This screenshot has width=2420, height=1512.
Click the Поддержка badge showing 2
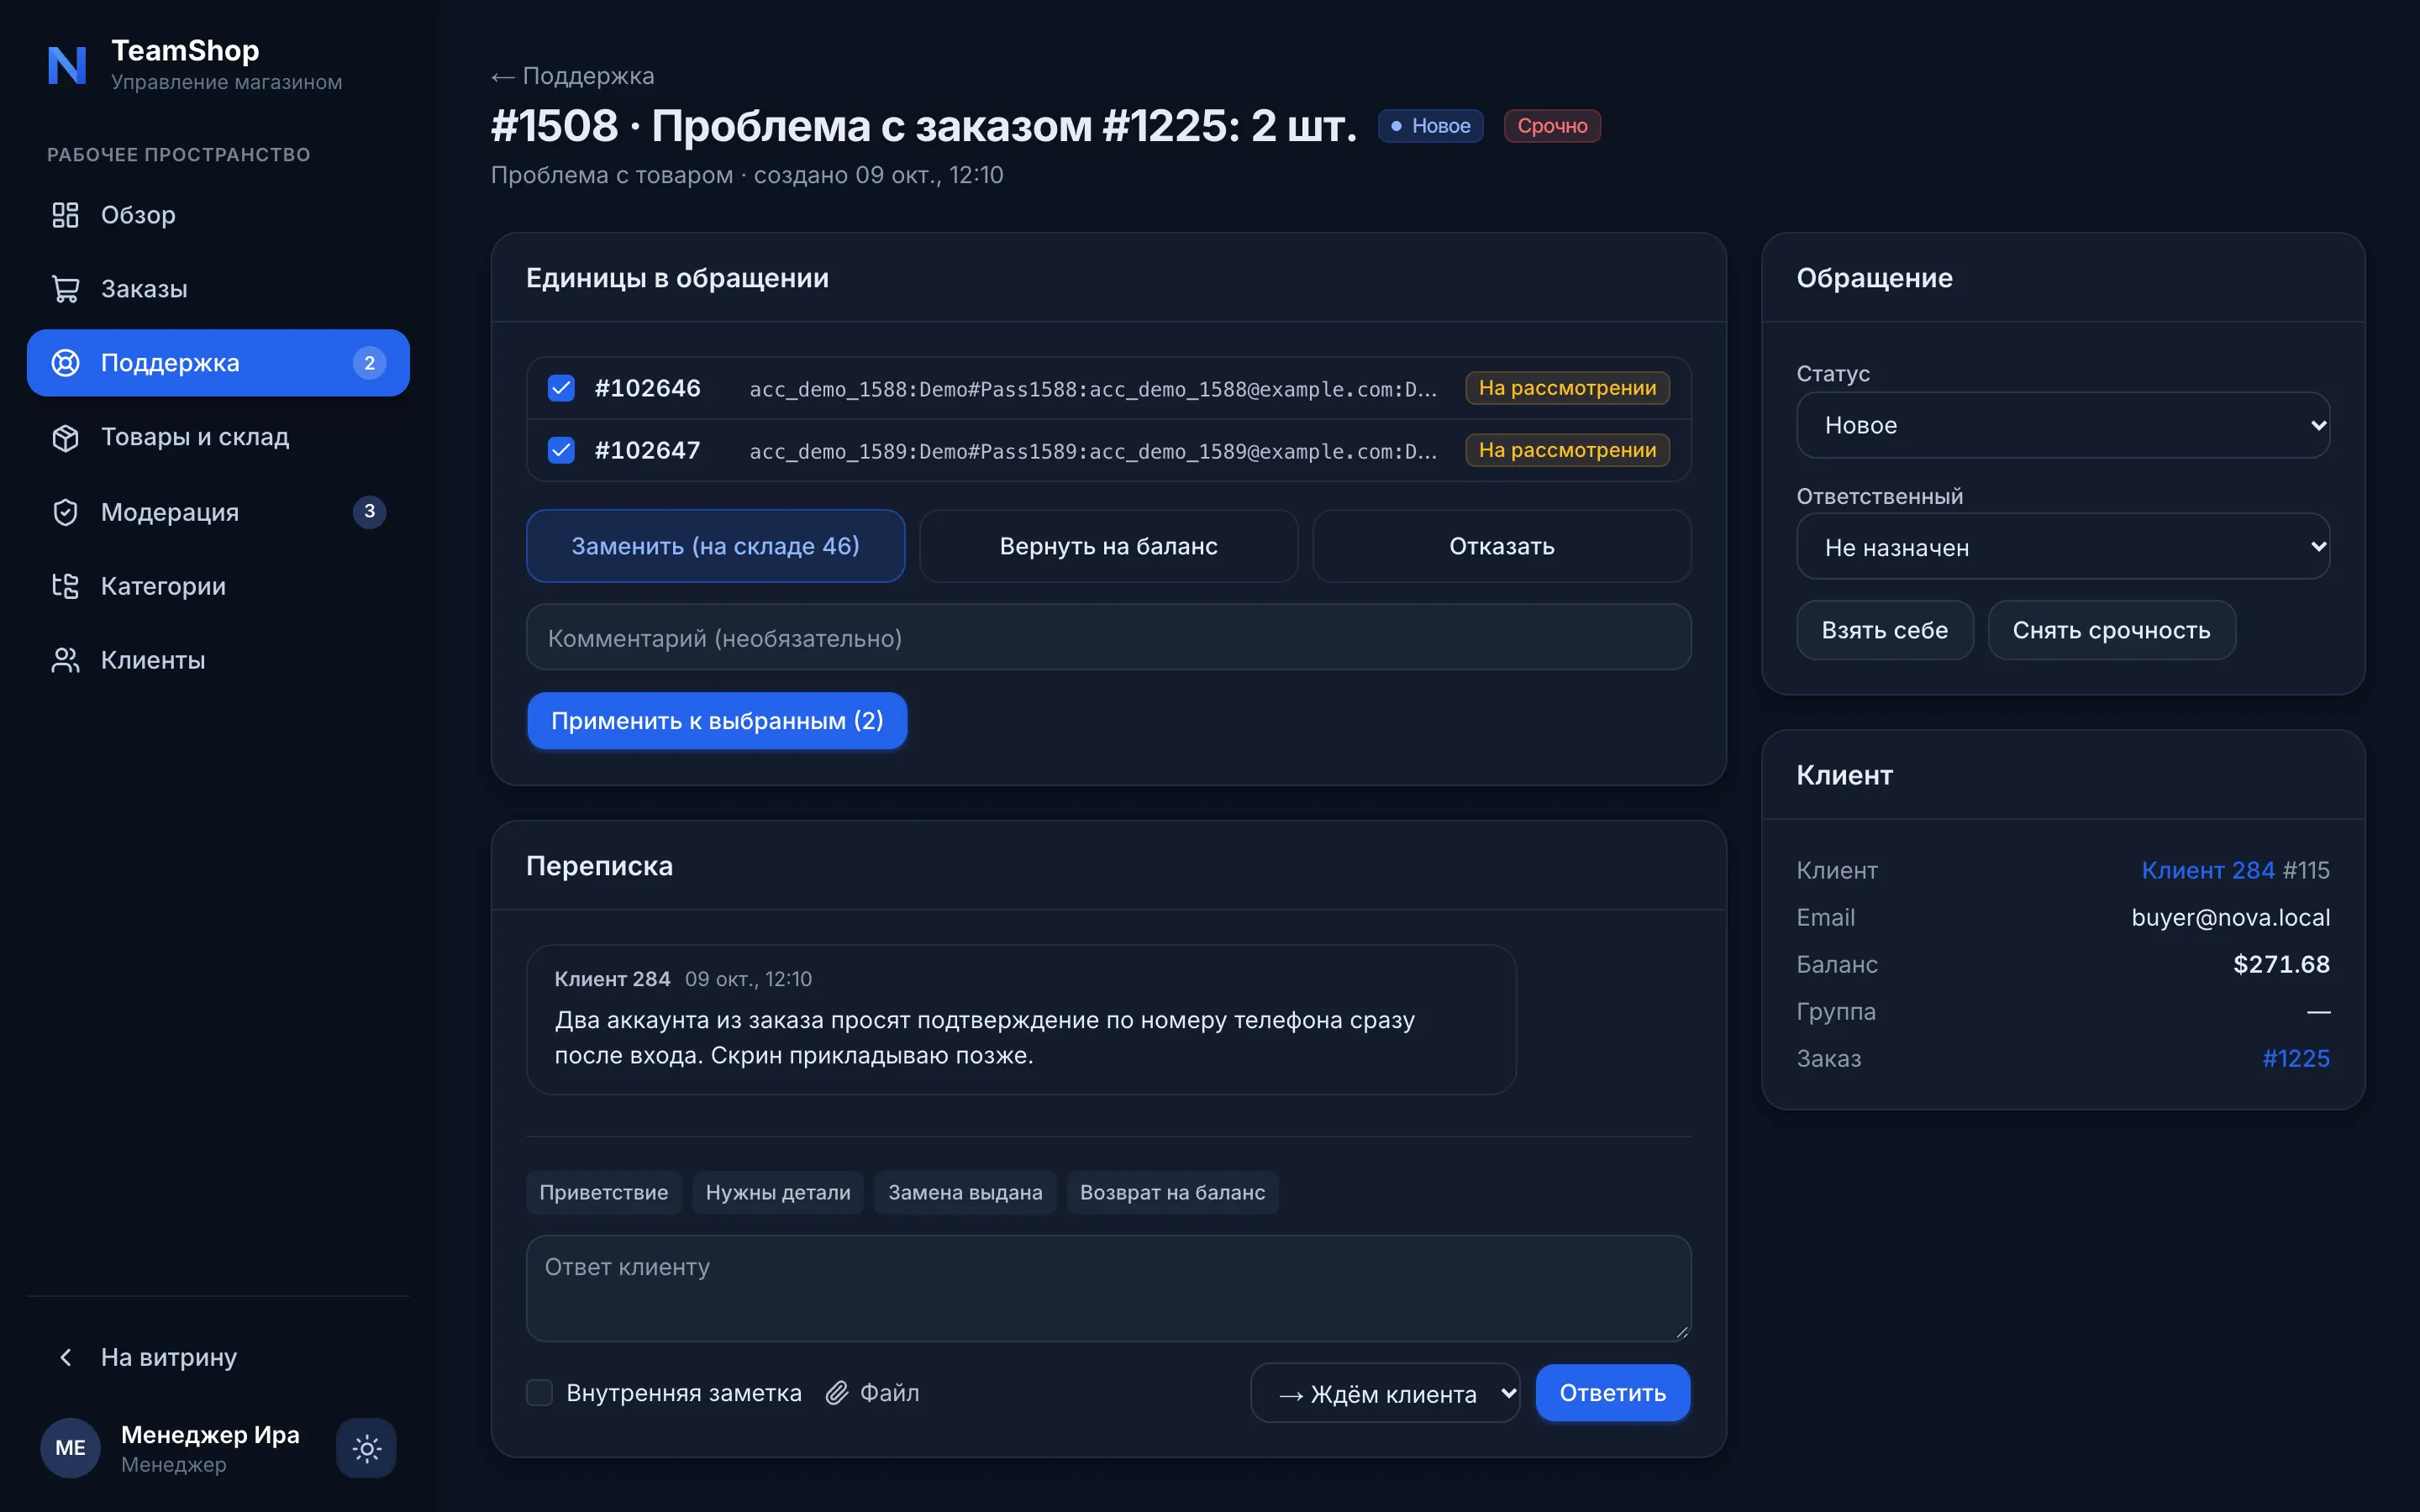[369, 363]
